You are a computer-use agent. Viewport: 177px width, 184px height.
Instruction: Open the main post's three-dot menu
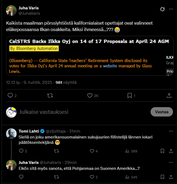(x=171, y=9)
